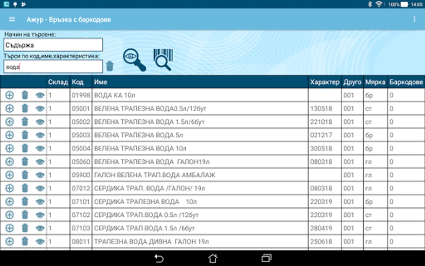Screen dimensions: 425x266
Task: Add barcode for ВОДА КА 10л row
Action: coord(9,95)
